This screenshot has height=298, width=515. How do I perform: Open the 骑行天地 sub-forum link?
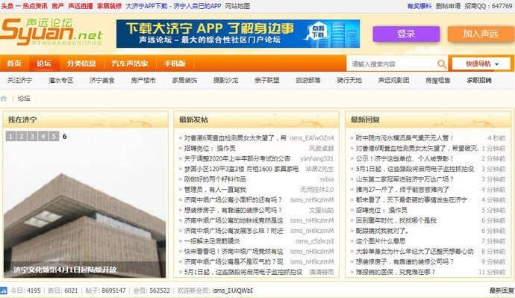(349, 80)
